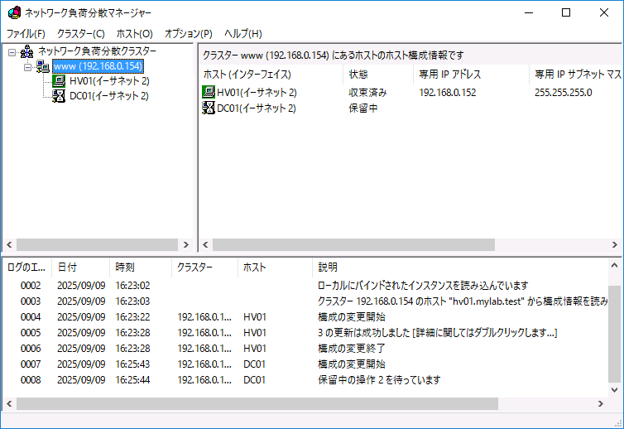Open the ファイル(F) menu

point(26,34)
